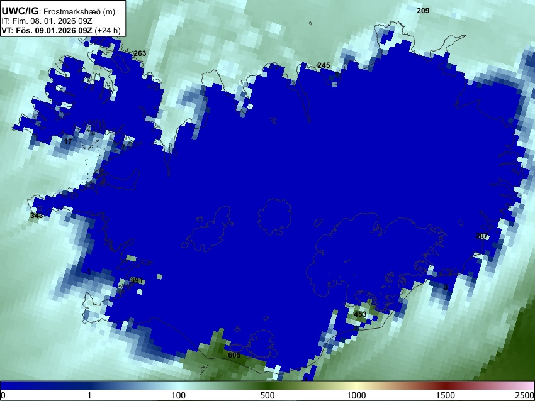Click the map value label "7"

(123, 147)
